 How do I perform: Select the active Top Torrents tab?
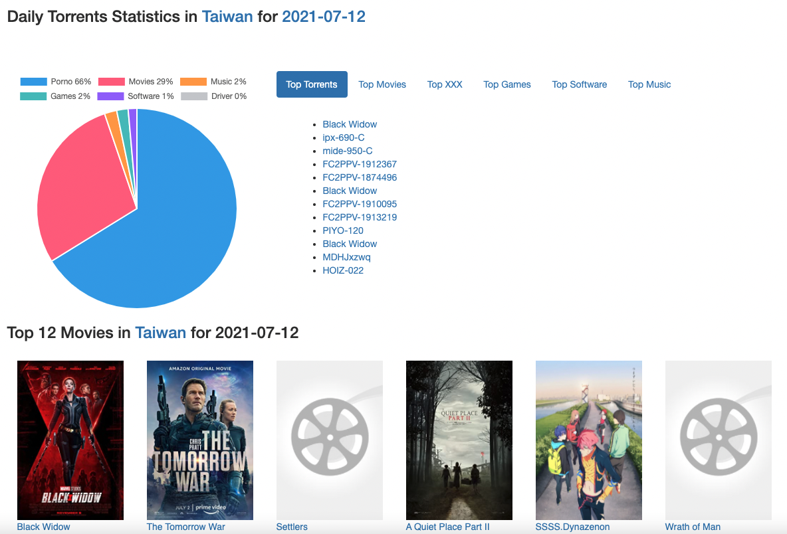point(312,85)
